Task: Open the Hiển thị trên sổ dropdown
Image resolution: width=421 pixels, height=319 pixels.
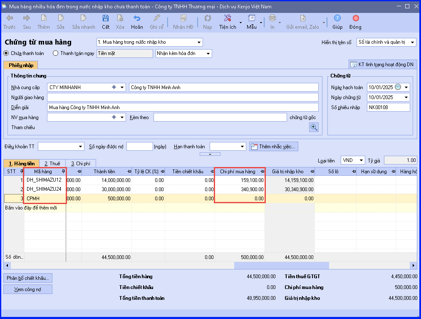Action: tap(412, 42)
